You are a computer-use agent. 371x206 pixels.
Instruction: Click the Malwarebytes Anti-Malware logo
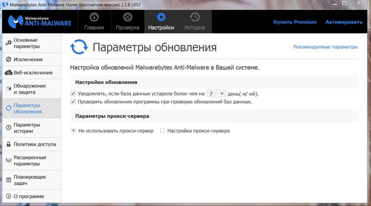(40, 21)
